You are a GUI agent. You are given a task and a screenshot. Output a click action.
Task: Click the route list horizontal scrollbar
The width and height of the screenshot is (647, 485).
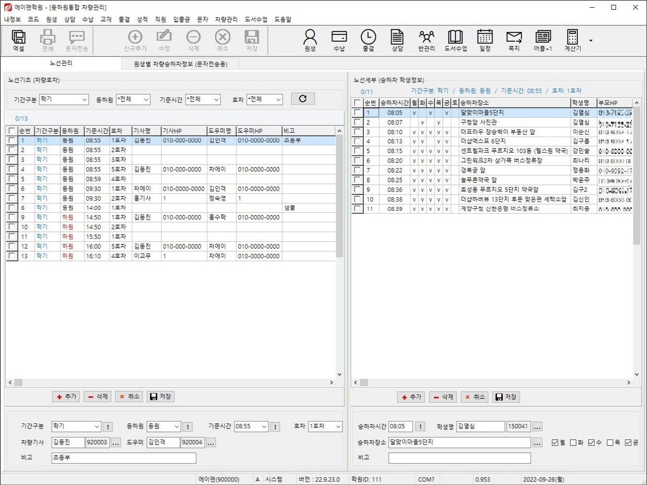tap(171, 383)
